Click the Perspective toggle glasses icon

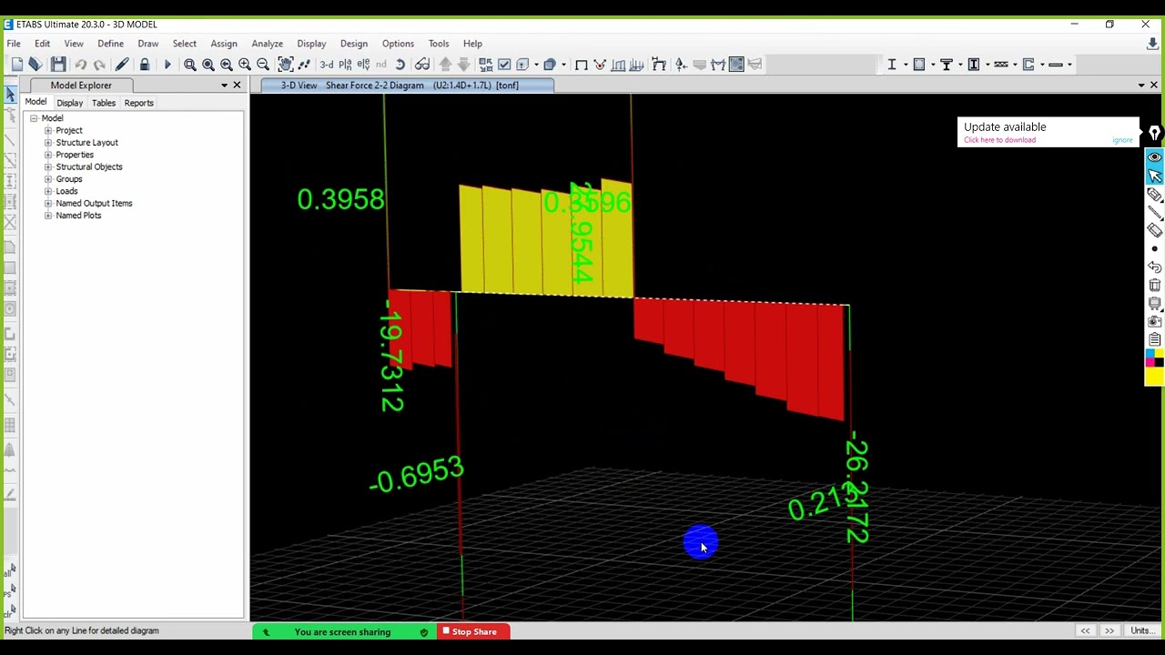(x=422, y=65)
